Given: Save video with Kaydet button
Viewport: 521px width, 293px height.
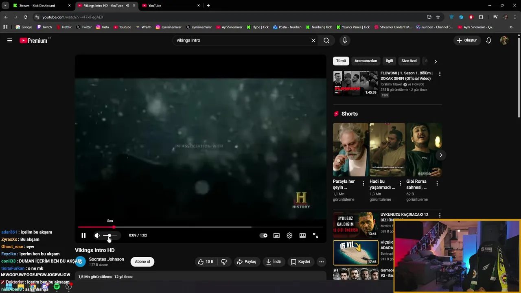Looking at the screenshot, I should point(300,262).
